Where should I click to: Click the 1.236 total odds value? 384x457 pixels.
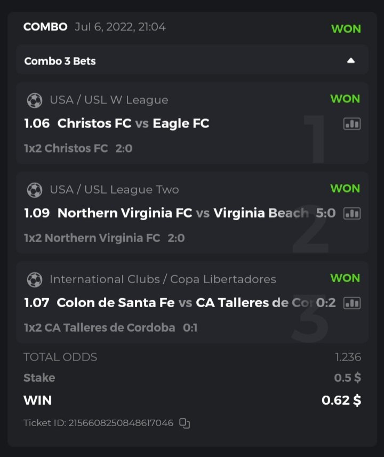[348, 357]
